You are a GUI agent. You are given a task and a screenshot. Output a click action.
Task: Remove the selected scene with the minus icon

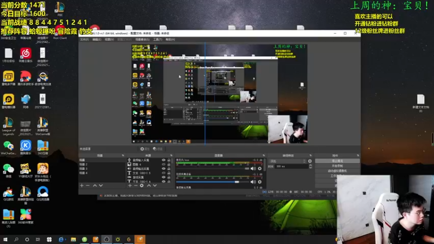(x=88, y=185)
